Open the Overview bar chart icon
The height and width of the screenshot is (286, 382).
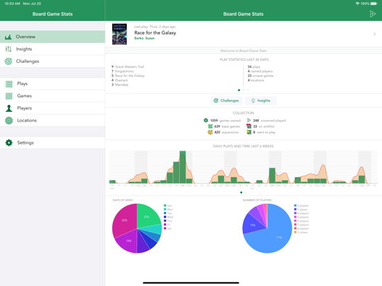click(x=8, y=37)
